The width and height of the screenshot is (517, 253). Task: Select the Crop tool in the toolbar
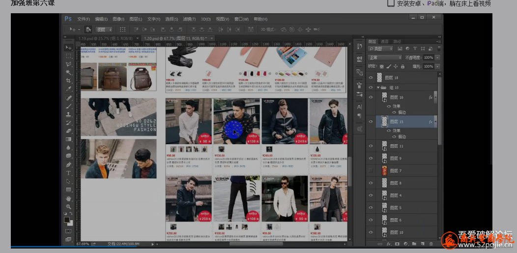pos(69,80)
